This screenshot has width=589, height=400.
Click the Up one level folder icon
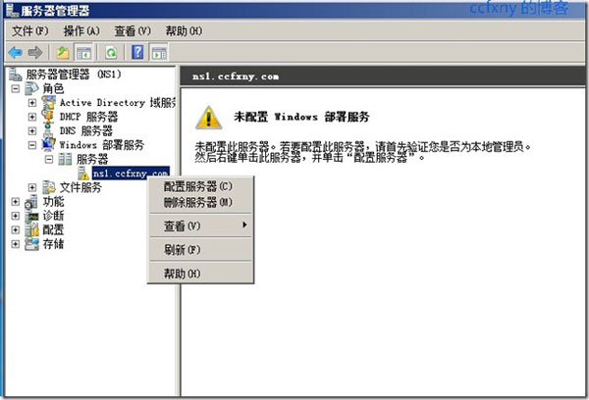point(63,53)
